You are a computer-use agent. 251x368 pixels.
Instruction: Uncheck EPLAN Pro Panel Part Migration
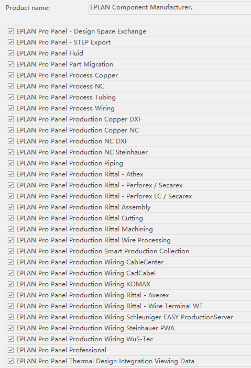(11, 64)
